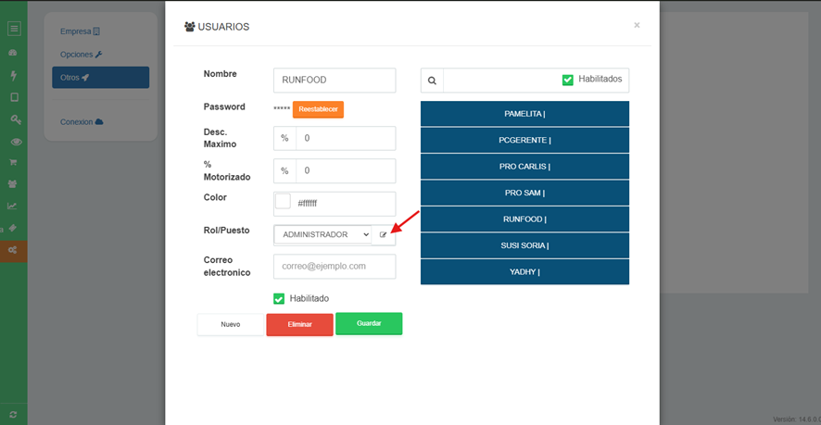Click the Correo electronico input field
This screenshot has width=821, height=425.
tap(335, 267)
